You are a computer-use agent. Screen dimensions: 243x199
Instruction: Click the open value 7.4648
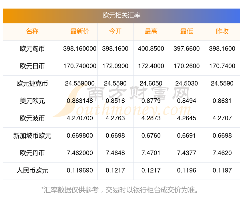coord(115,153)
